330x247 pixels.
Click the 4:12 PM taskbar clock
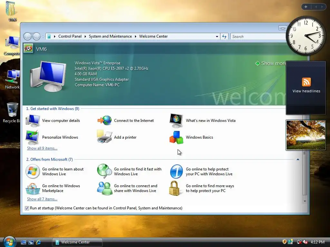(x=317, y=242)
